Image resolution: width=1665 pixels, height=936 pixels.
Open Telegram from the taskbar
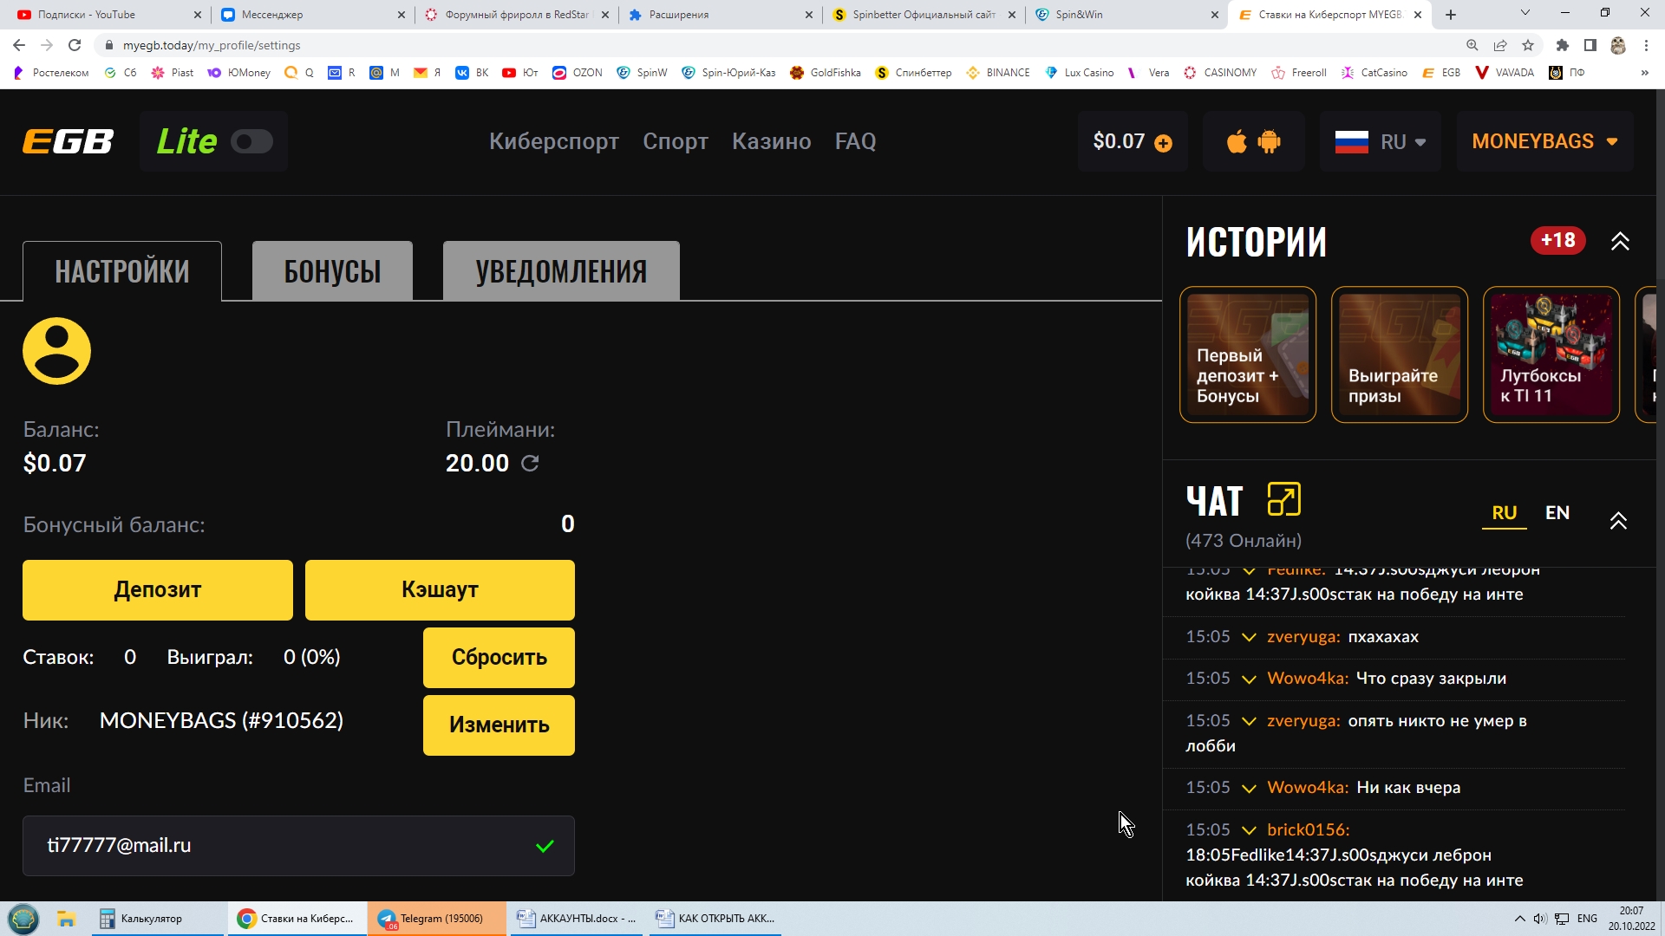(436, 919)
